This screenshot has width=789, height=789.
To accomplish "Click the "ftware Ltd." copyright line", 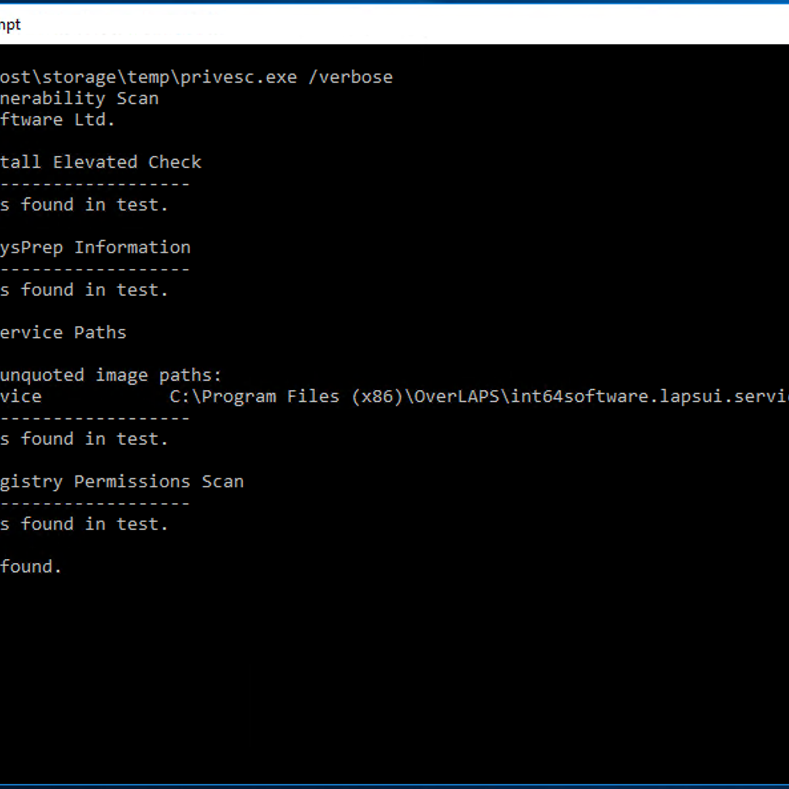I will (x=57, y=120).
